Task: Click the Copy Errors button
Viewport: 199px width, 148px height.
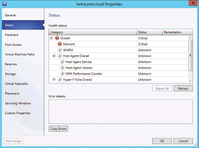Action: (58, 129)
